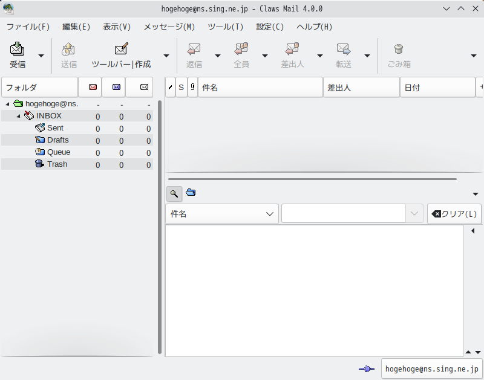Select the INBOX folder
Screen dimensions: 484x380
[77, 116]
